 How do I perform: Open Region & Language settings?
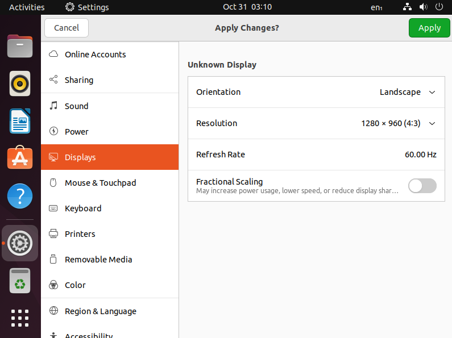tap(110, 311)
